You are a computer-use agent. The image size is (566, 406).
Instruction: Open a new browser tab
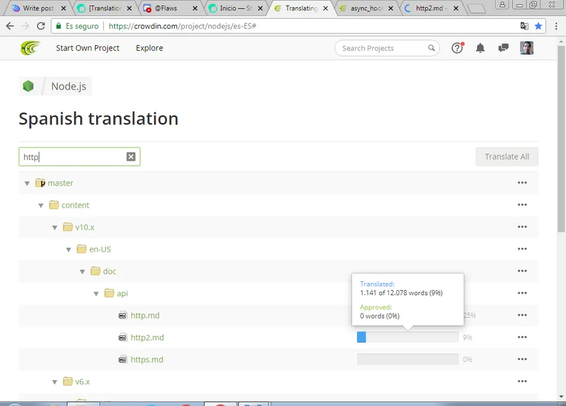(x=476, y=8)
